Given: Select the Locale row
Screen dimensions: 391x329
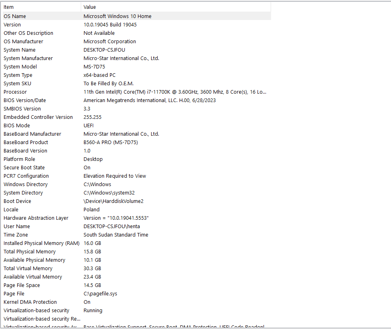Looking at the screenshot, I should 137,209.
